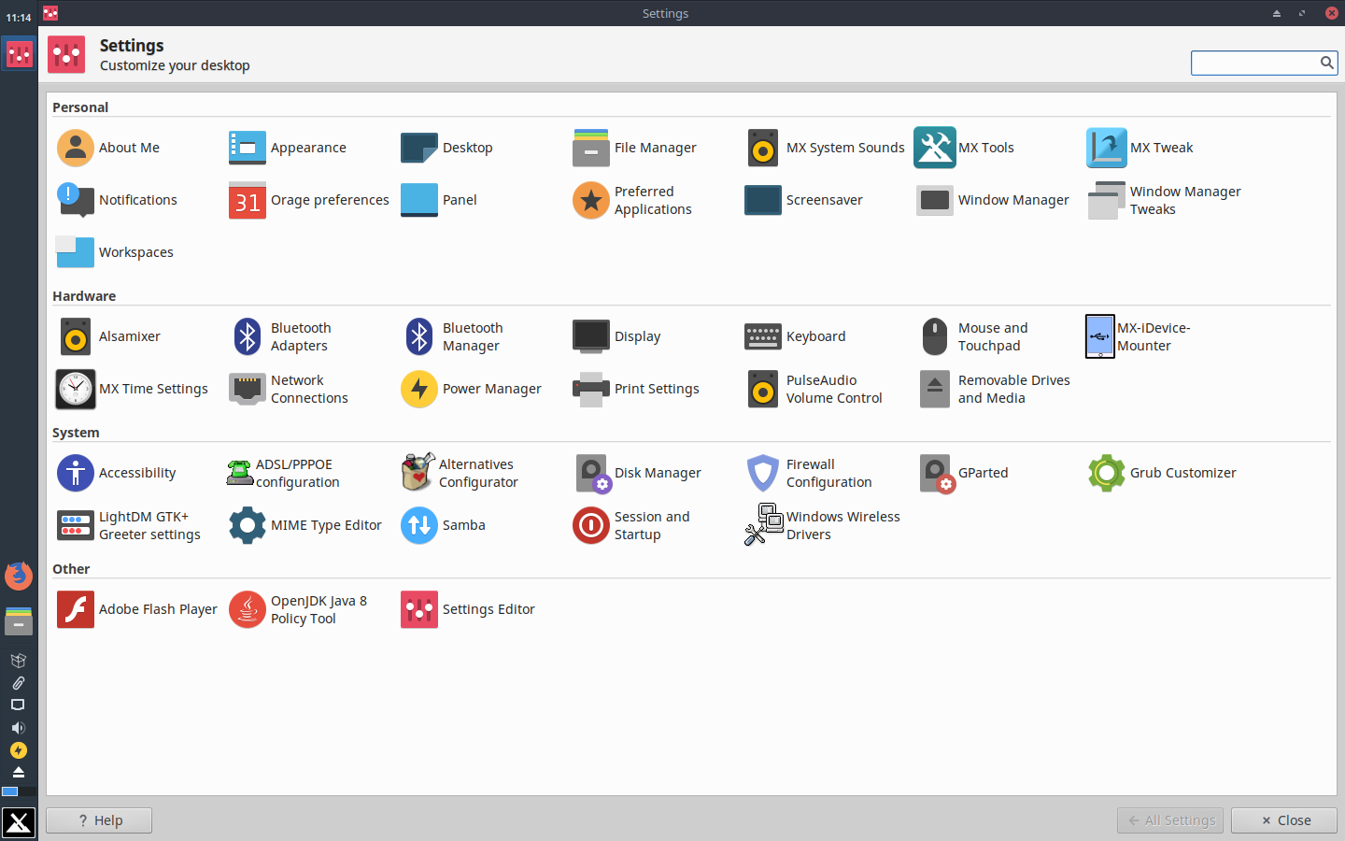
Task: Open MX Tweak settings
Action: (1107, 148)
